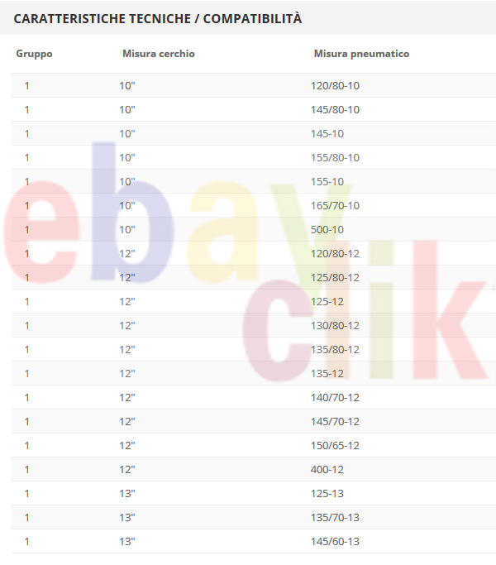The image size is (496, 565).
Task: Click the 130/80-12 tire size cell
Action: [x=335, y=325]
